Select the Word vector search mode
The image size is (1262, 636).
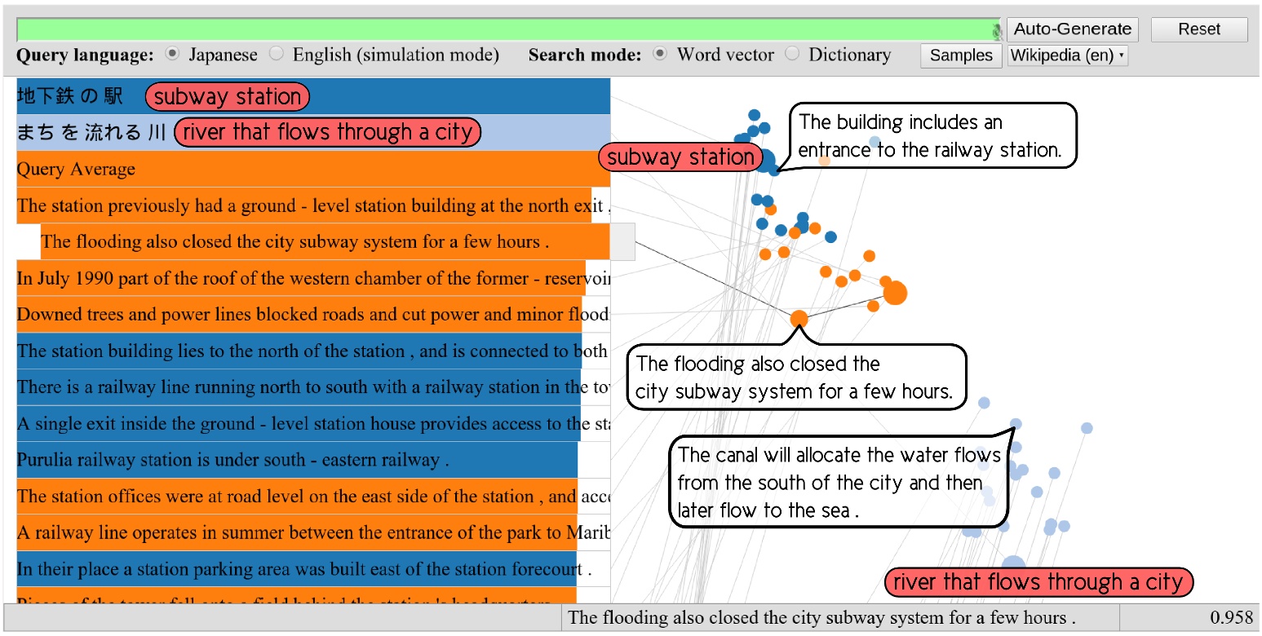click(x=658, y=54)
